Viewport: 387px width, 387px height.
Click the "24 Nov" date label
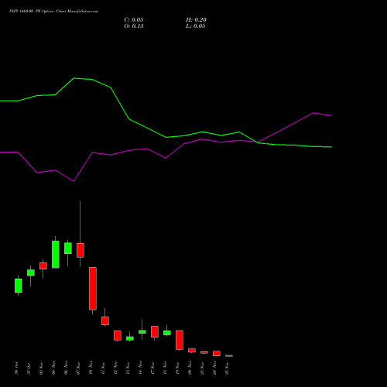[214, 368]
